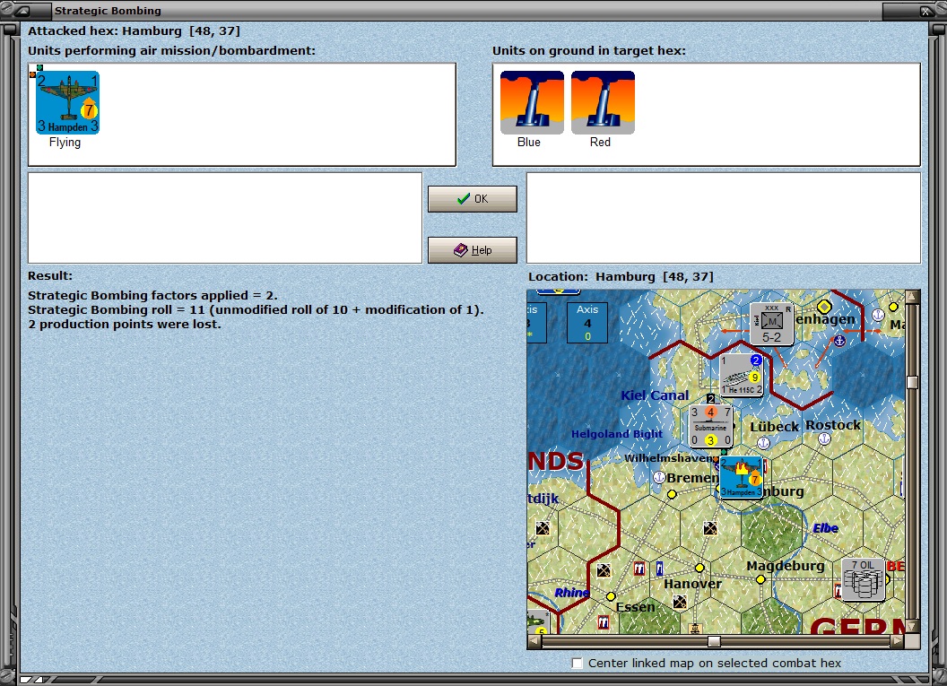Screen dimensions: 947x686
Task: Select the Blue factory in target hex
Action: (532, 102)
